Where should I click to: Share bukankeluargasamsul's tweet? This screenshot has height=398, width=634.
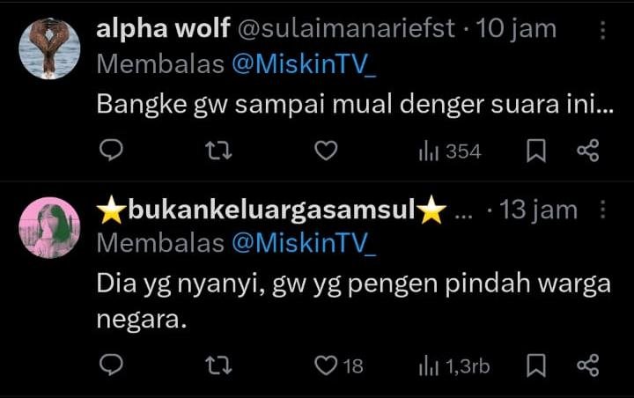click(x=587, y=365)
